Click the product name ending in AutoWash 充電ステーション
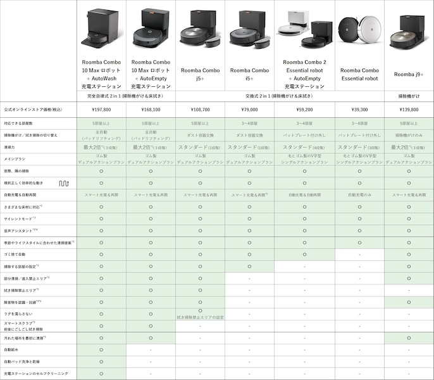 101,74
